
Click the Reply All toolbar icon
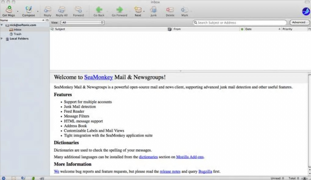(x=62, y=9)
